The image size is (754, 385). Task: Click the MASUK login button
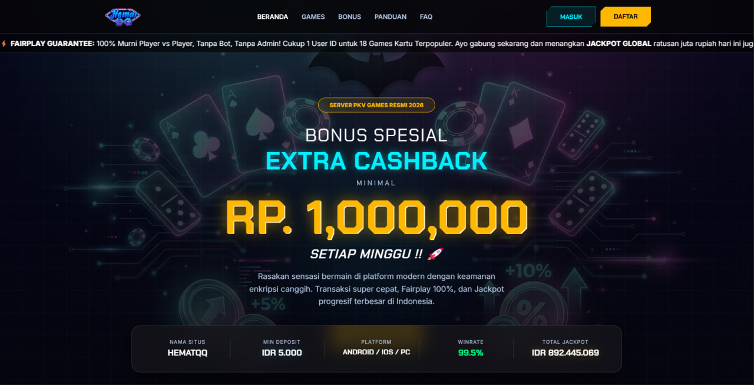pyautogui.click(x=571, y=17)
